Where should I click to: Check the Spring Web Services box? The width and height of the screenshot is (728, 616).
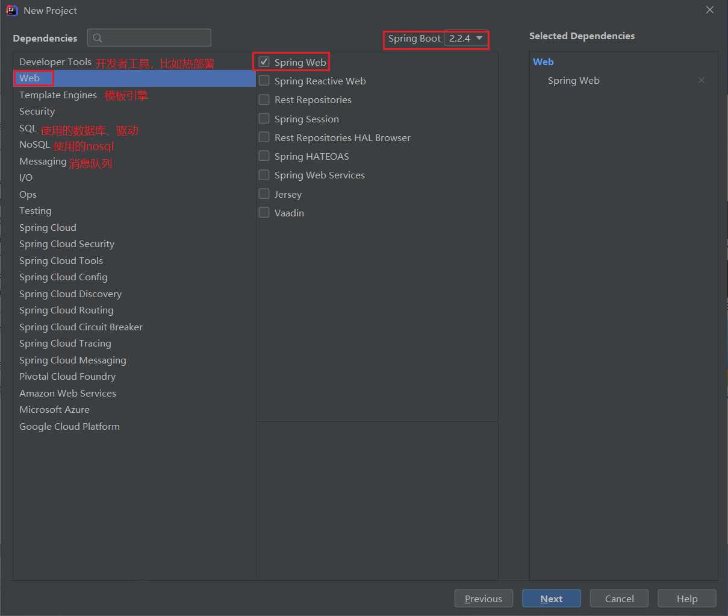pyautogui.click(x=264, y=174)
